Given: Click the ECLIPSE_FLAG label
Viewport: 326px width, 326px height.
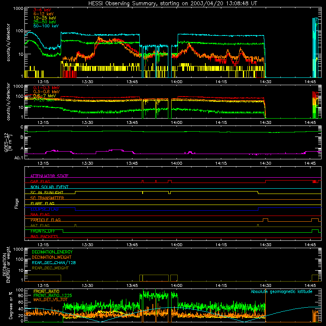Looking at the screenshot, I should [44, 209].
